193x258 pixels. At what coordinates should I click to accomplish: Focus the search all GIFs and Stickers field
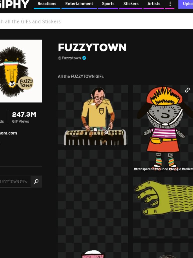coord(96,21)
